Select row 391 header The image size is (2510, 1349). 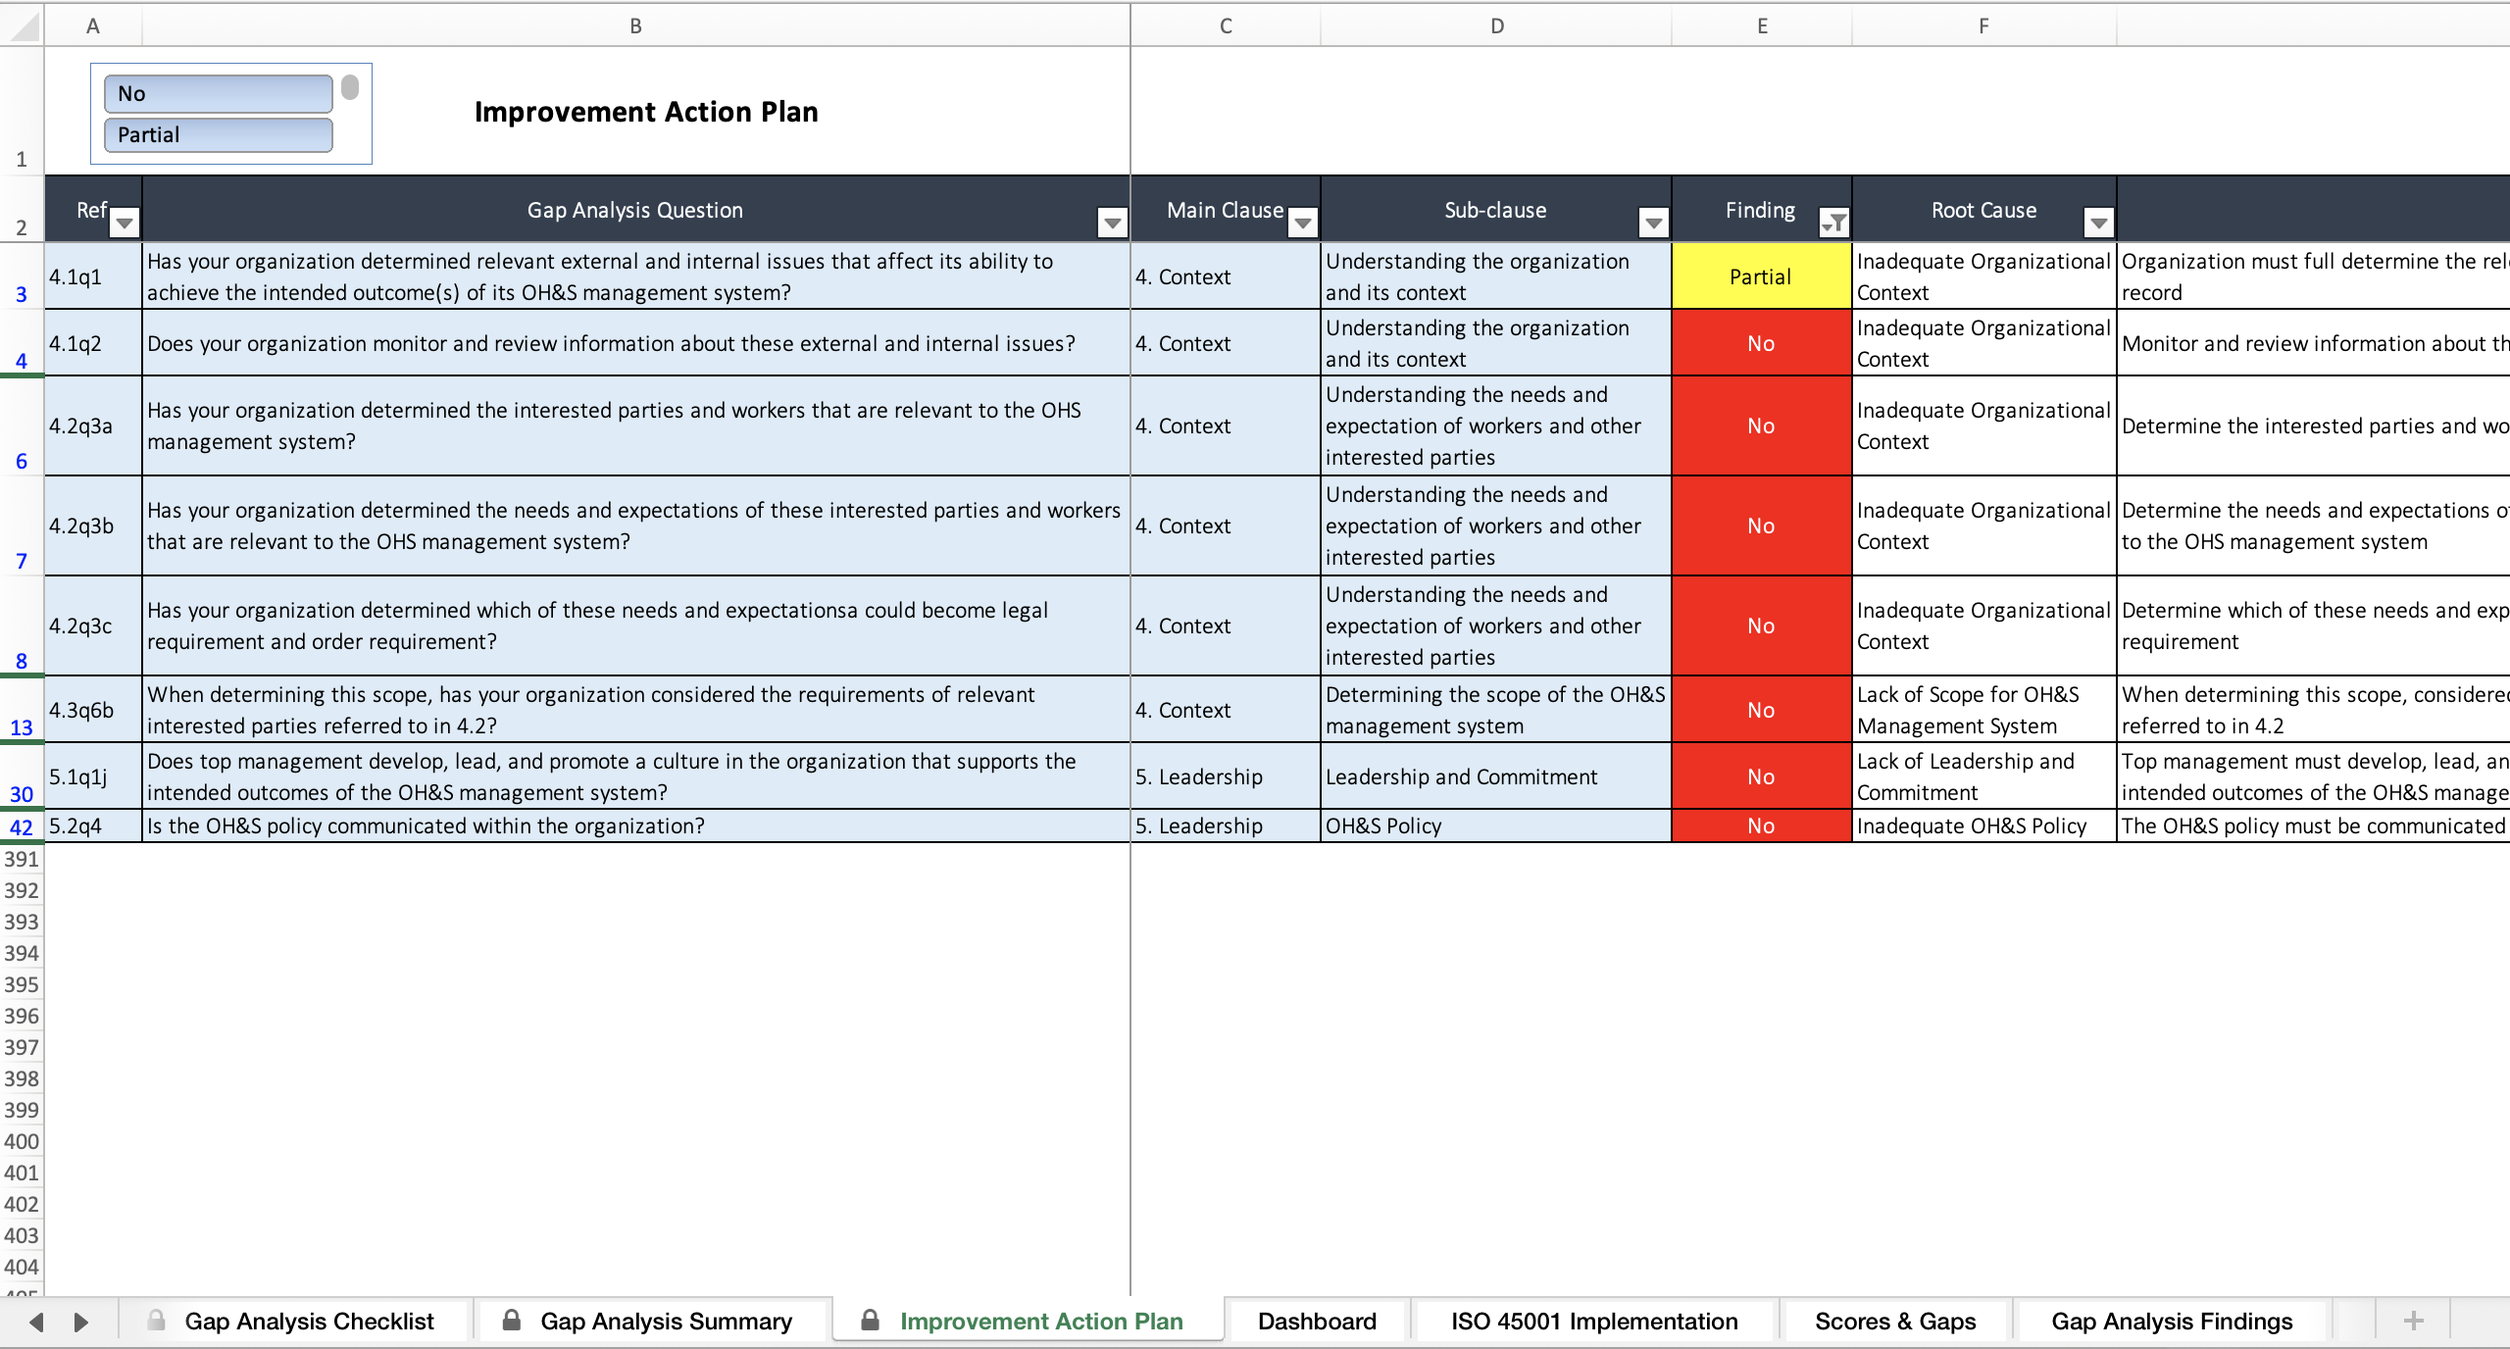22,859
